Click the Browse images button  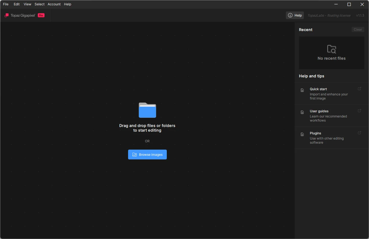pyautogui.click(x=147, y=155)
